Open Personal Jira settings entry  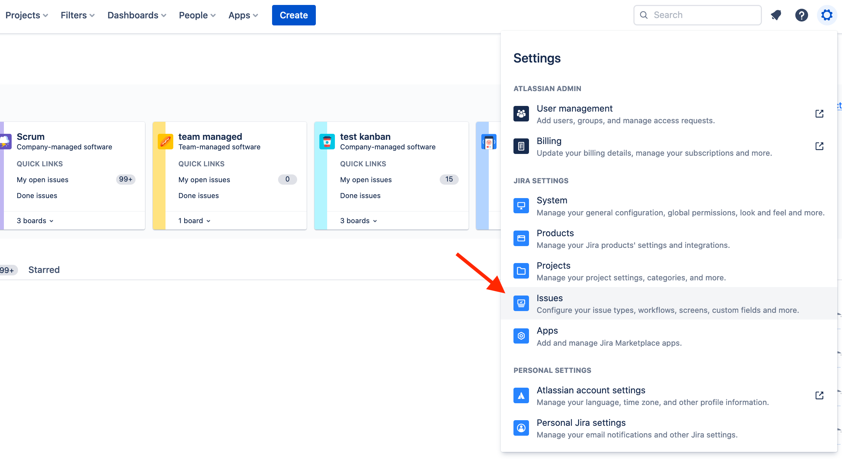coord(669,428)
